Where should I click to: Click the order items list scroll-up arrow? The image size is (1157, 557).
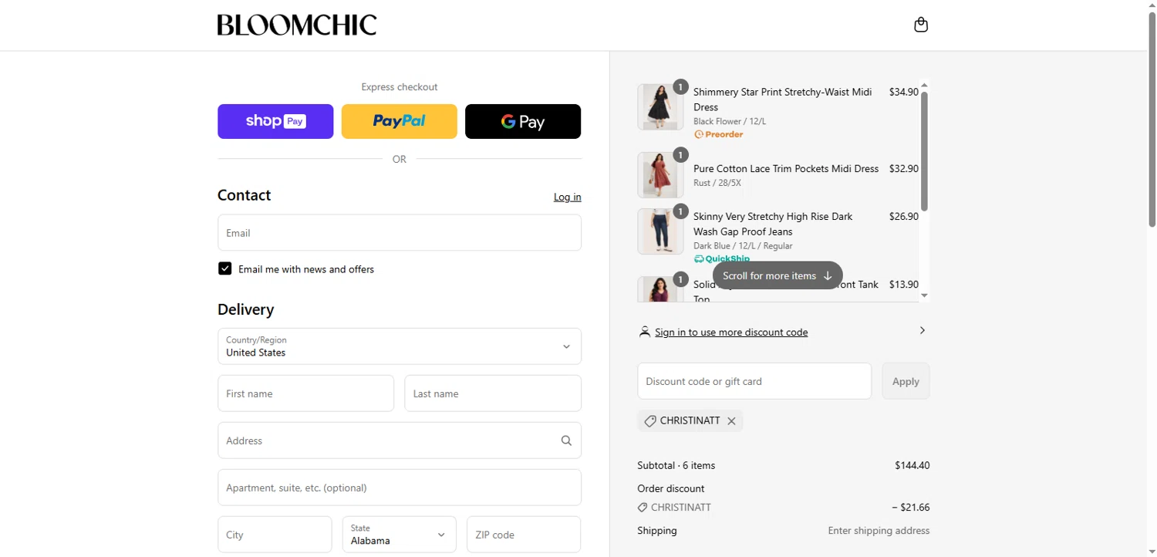[x=924, y=86]
